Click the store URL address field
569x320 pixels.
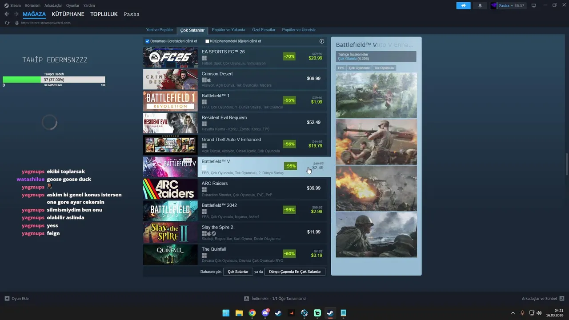[46, 23]
